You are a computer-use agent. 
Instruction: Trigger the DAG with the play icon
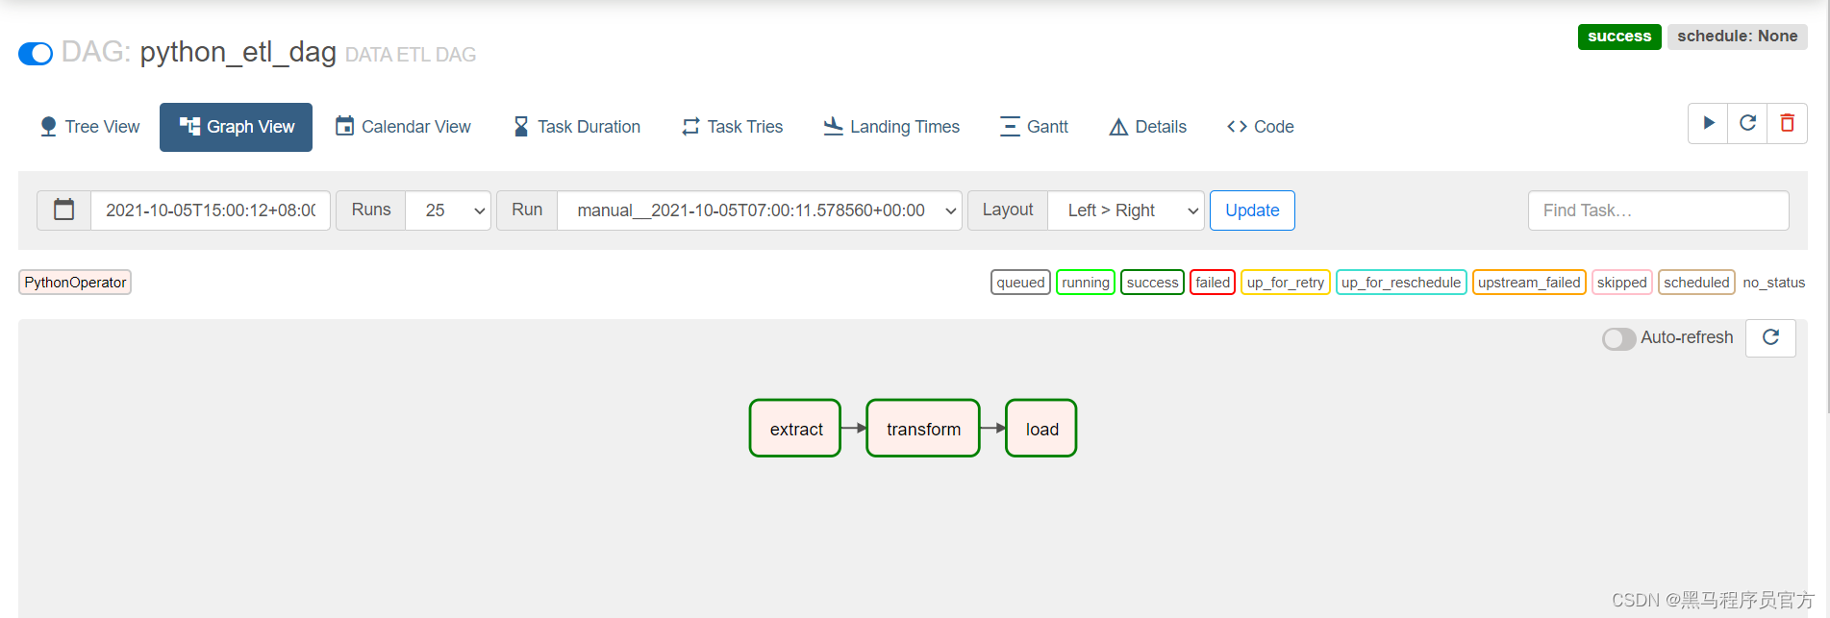point(1708,123)
